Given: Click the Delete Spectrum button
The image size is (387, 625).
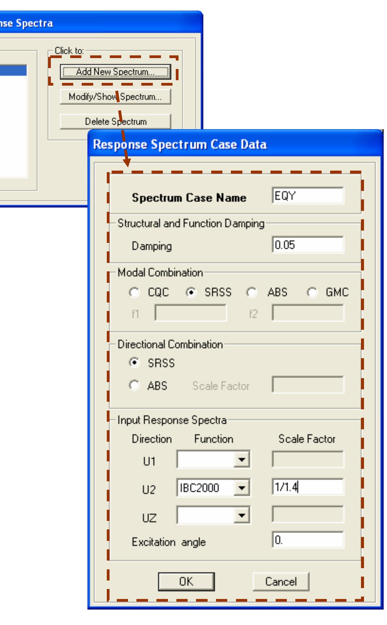Looking at the screenshot, I should point(115,122).
